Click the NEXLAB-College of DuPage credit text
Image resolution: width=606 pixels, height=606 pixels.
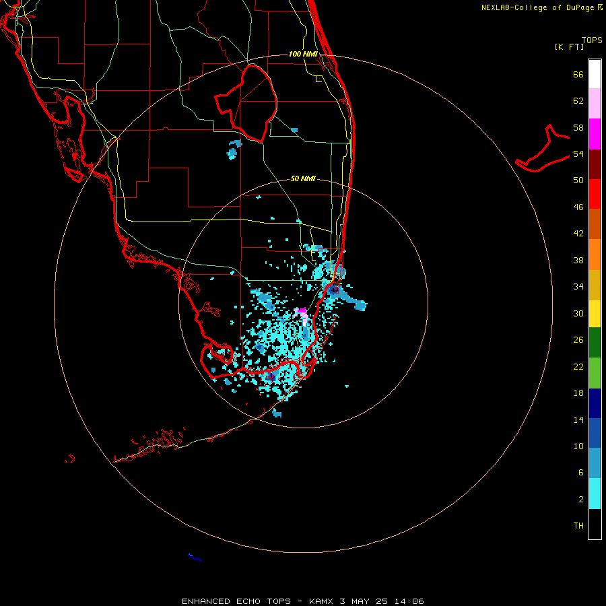click(542, 7)
